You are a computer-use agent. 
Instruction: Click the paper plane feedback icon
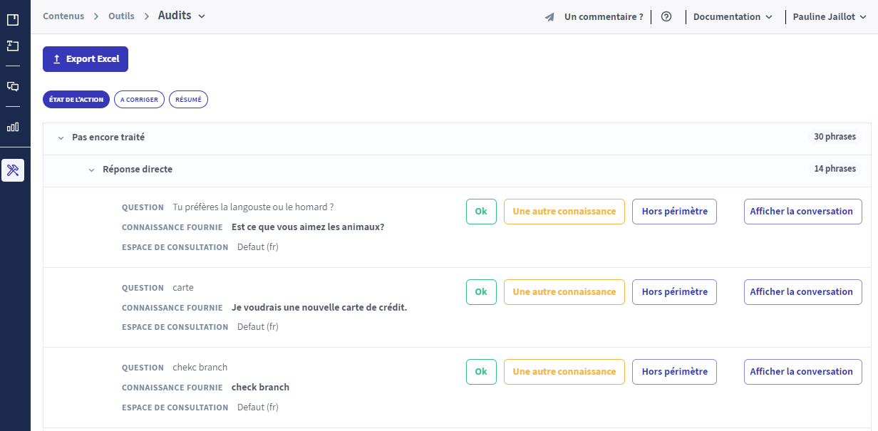click(549, 17)
